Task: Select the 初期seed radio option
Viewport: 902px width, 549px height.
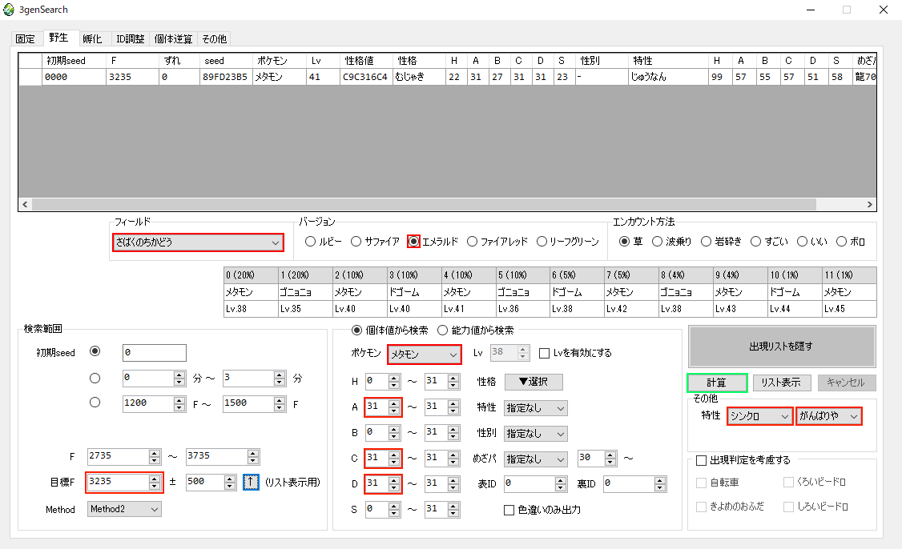Action: coord(95,351)
